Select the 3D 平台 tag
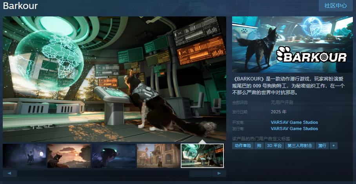This screenshot has height=184, width=356. pos(274,145)
